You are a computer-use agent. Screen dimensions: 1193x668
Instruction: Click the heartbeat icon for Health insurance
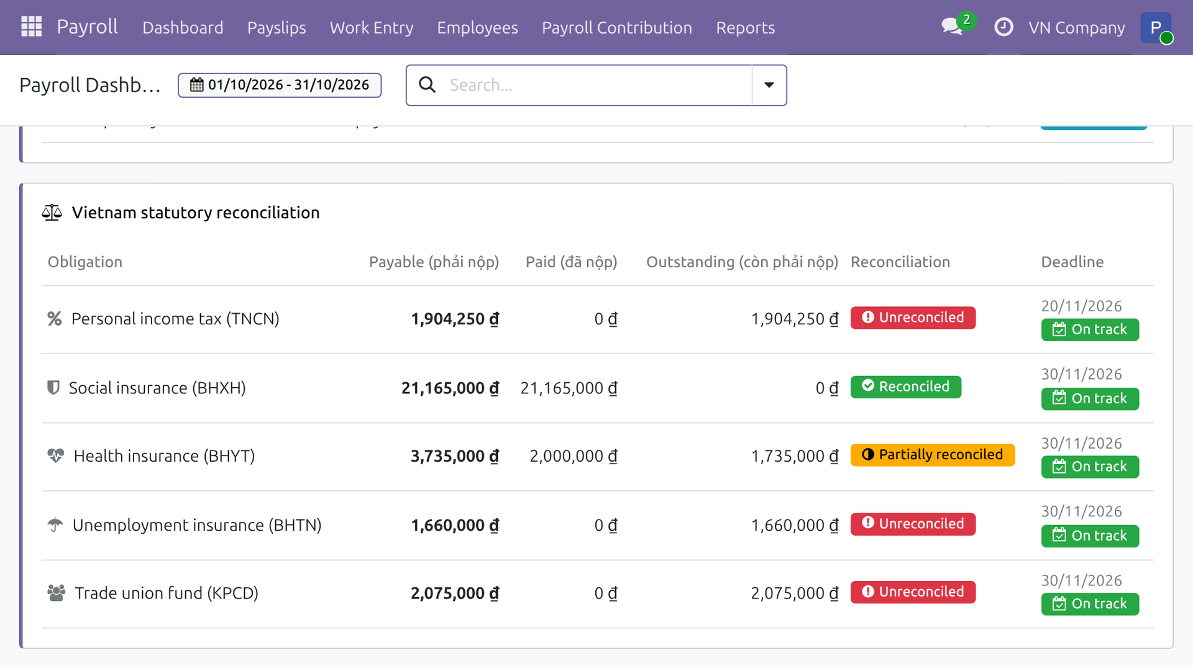coord(56,456)
